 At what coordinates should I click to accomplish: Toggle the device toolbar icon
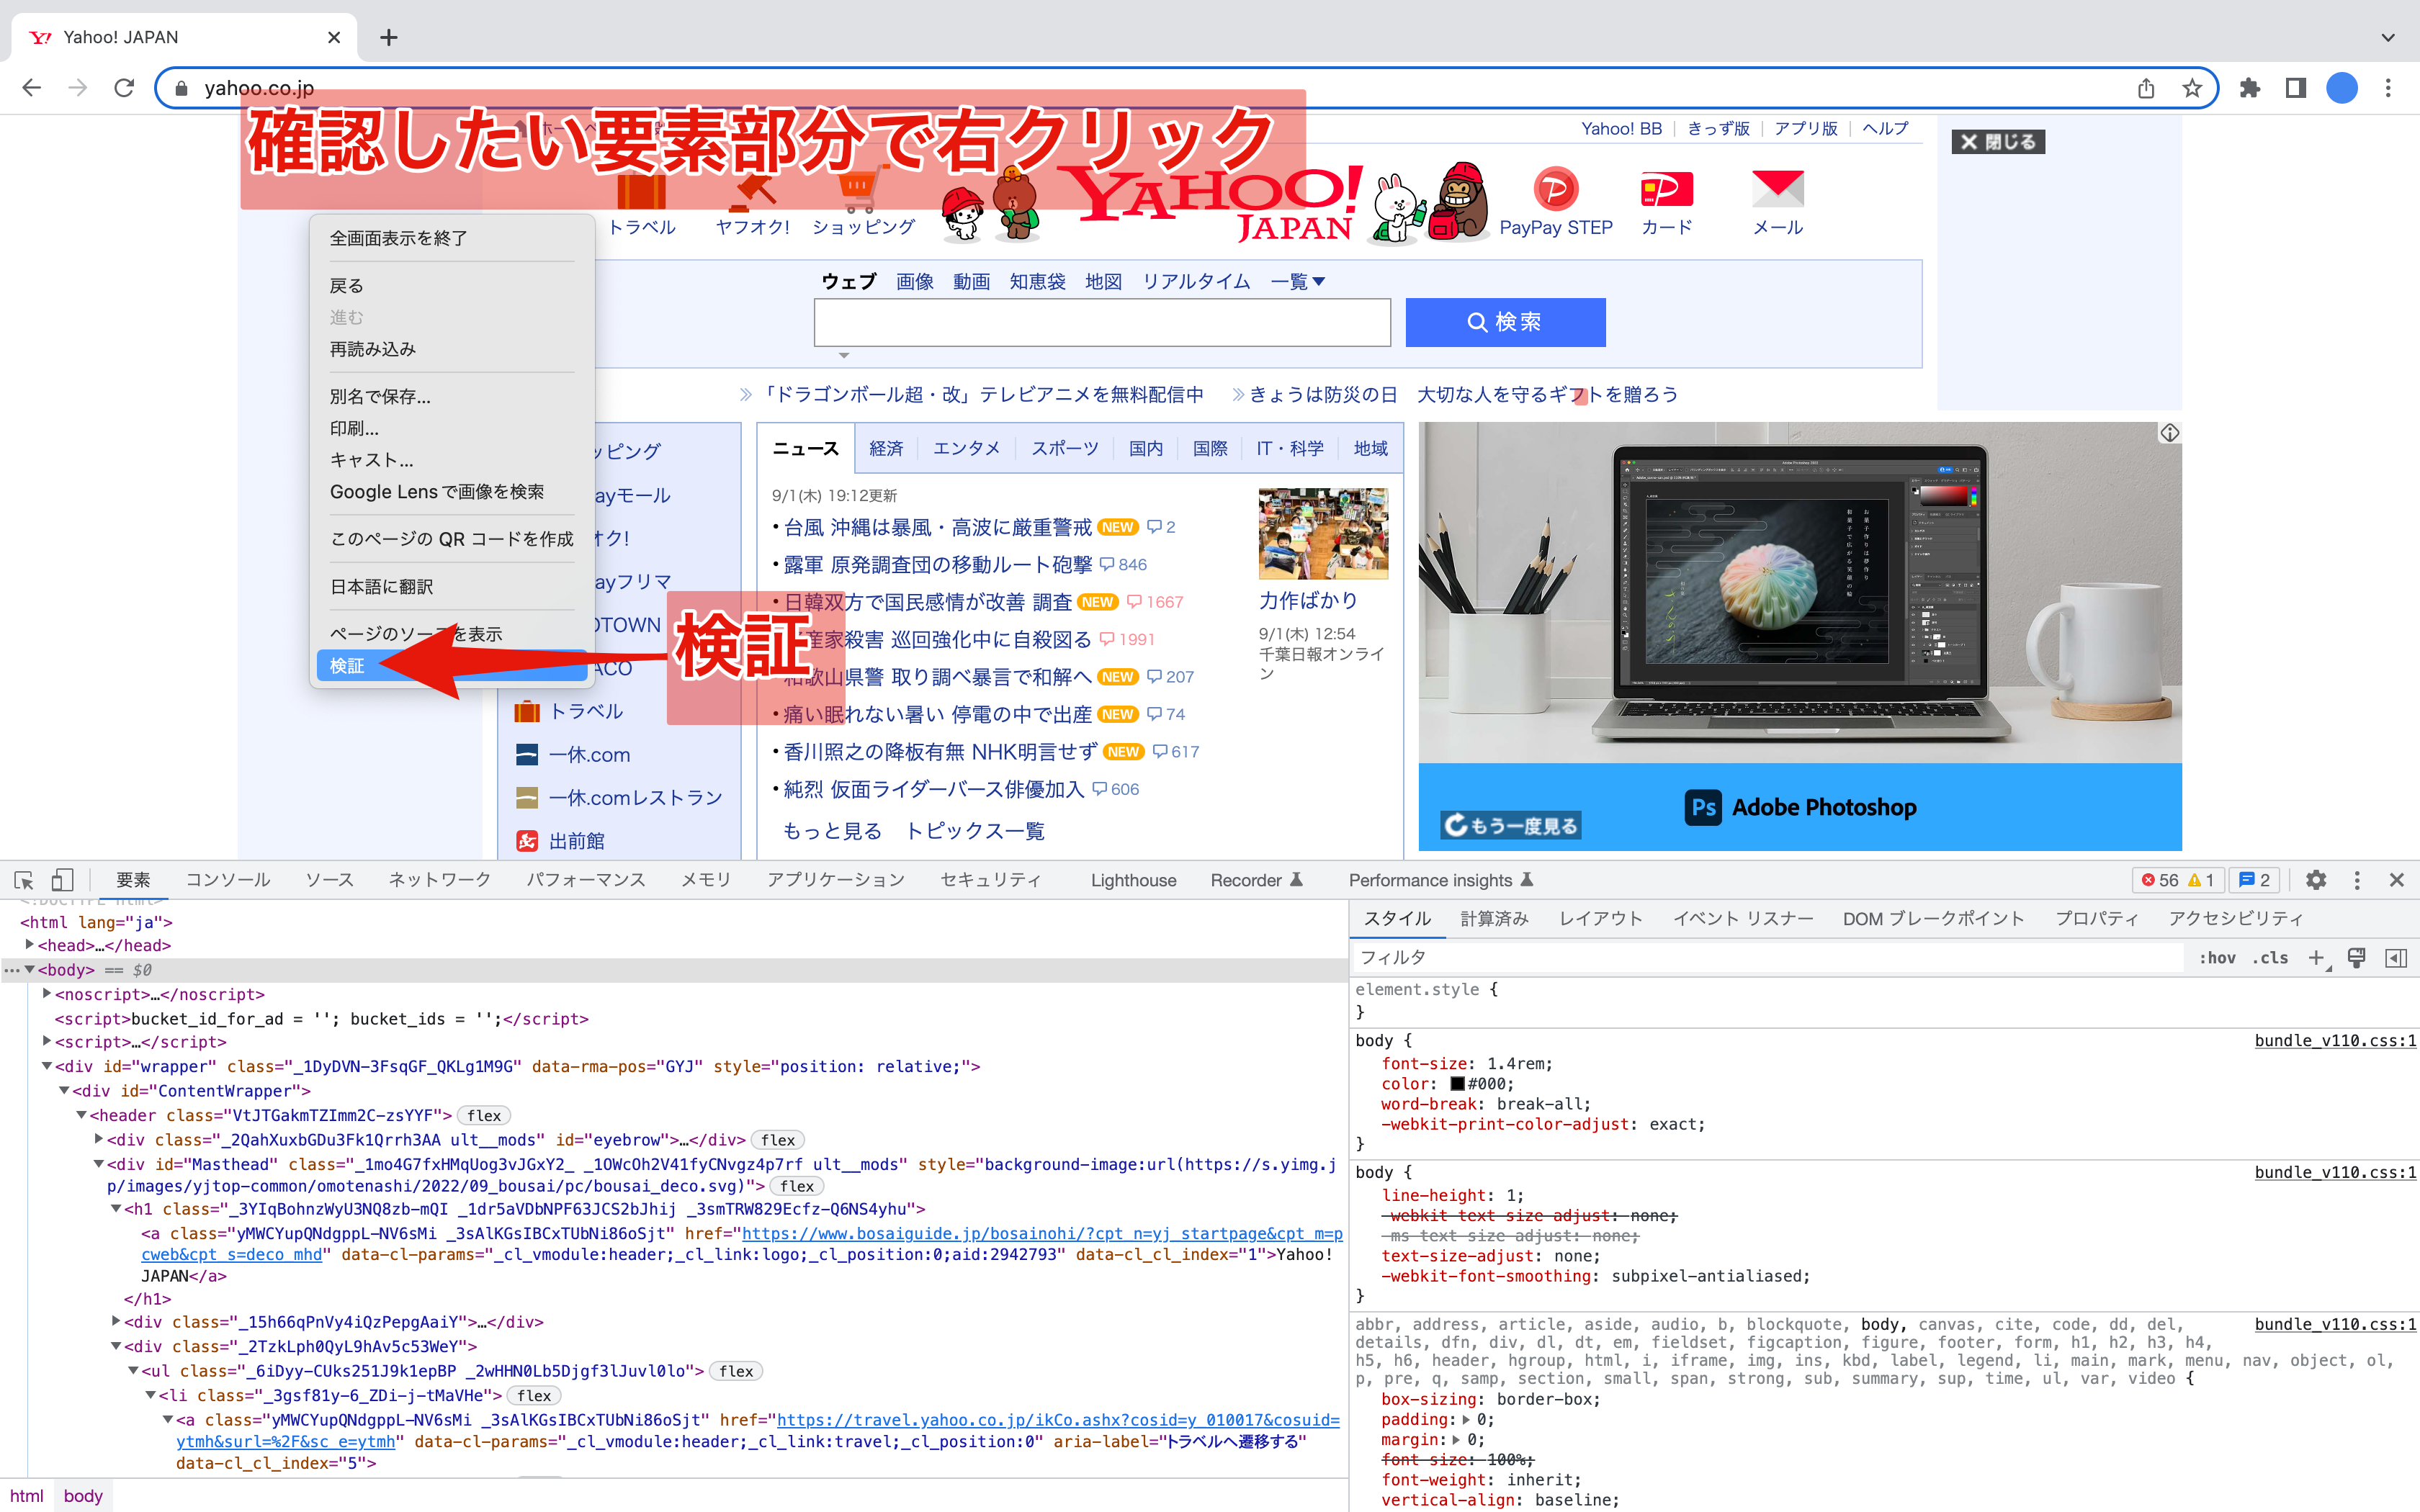coord(62,880)
